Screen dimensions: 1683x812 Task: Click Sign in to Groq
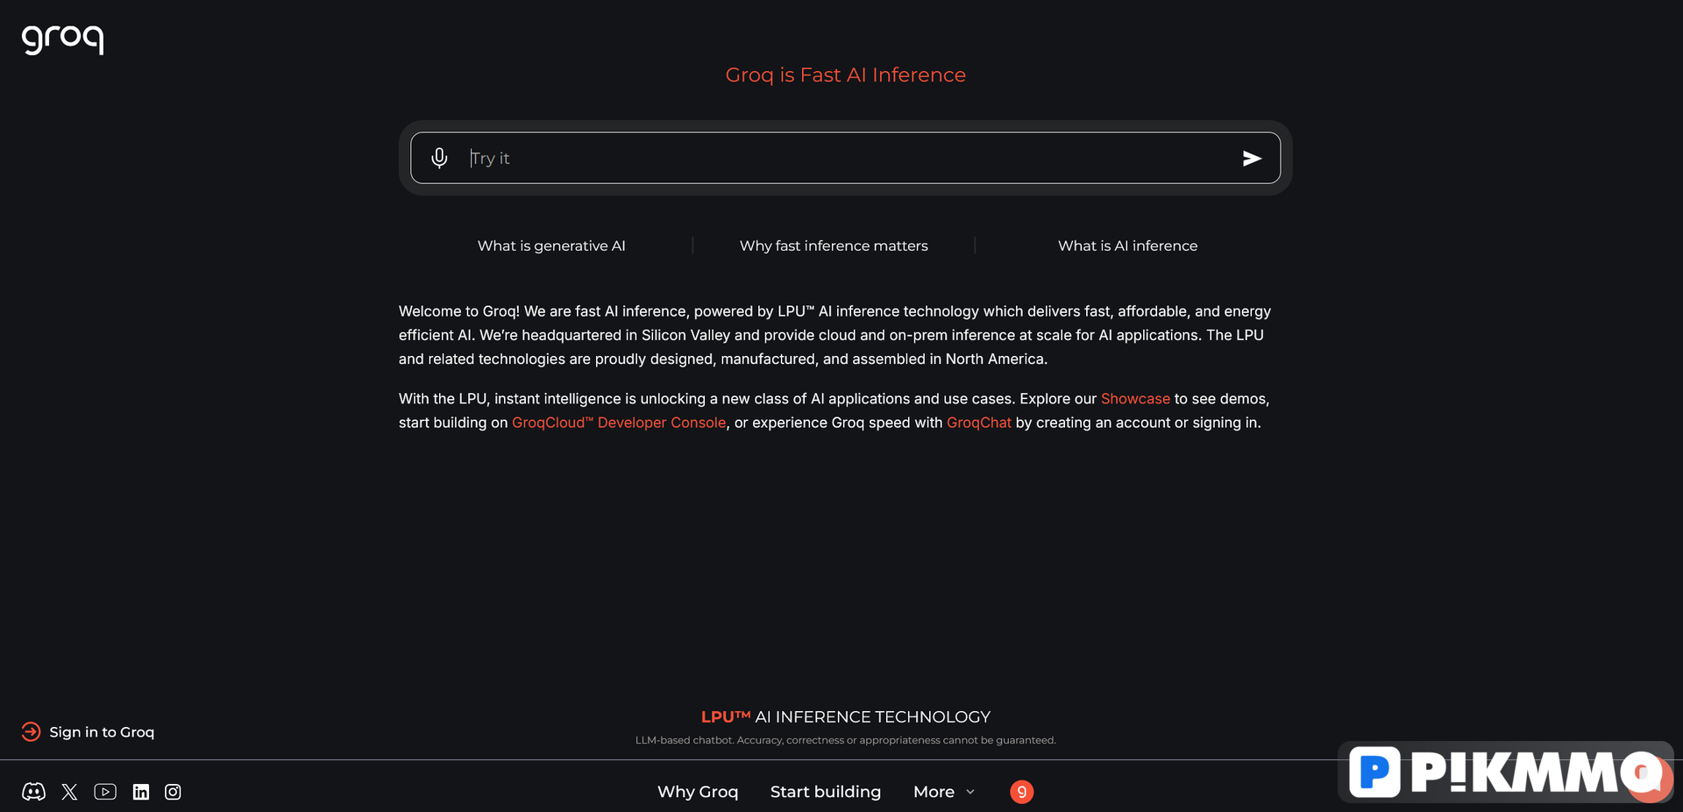coord(89,732)
